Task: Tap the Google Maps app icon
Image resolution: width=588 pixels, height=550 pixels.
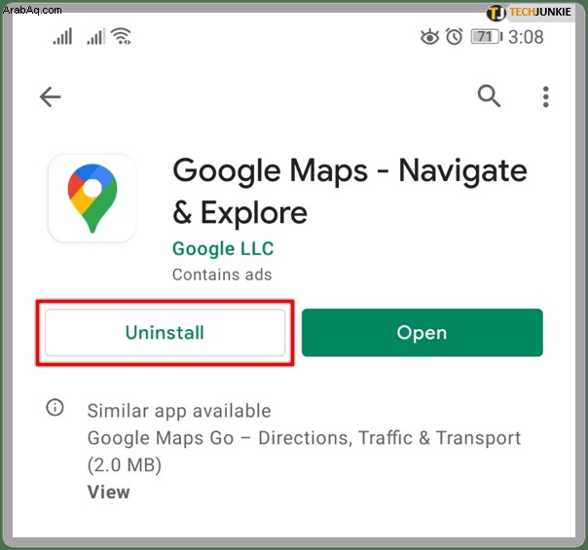Action: [x=92, y=198]
